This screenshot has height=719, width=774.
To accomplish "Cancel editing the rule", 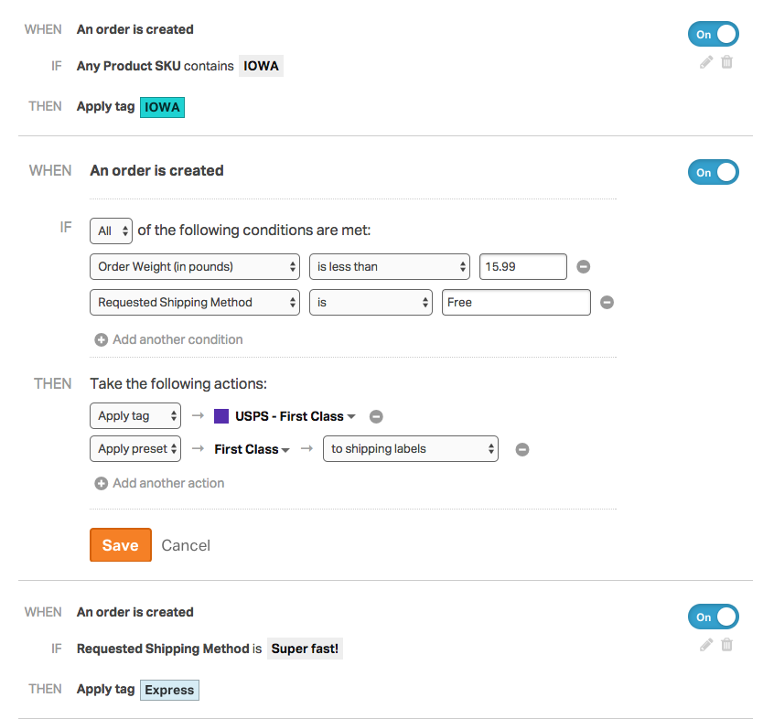I will (186, 544).
